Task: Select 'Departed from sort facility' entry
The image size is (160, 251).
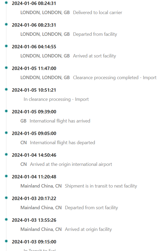Action: coord(92,208)
